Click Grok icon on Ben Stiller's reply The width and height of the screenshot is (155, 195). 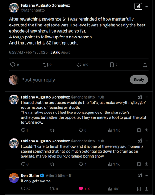(140, 175)
